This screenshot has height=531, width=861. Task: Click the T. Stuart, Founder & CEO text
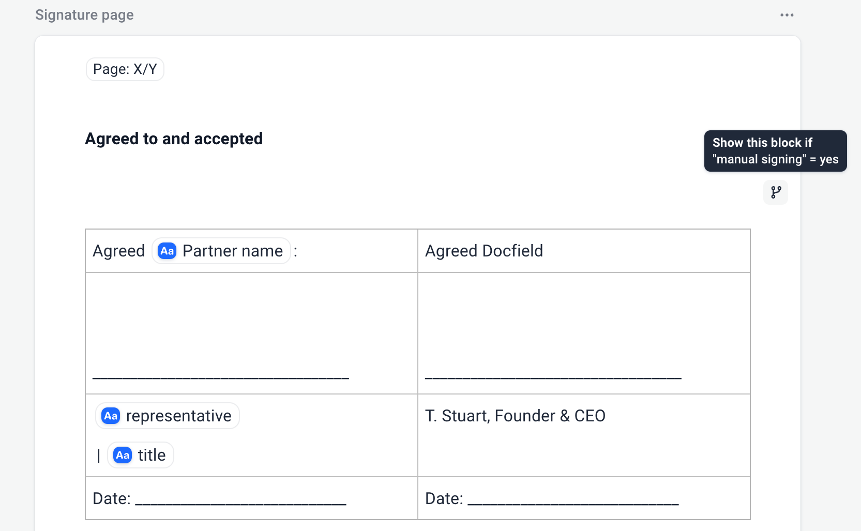tap(515, 416)
